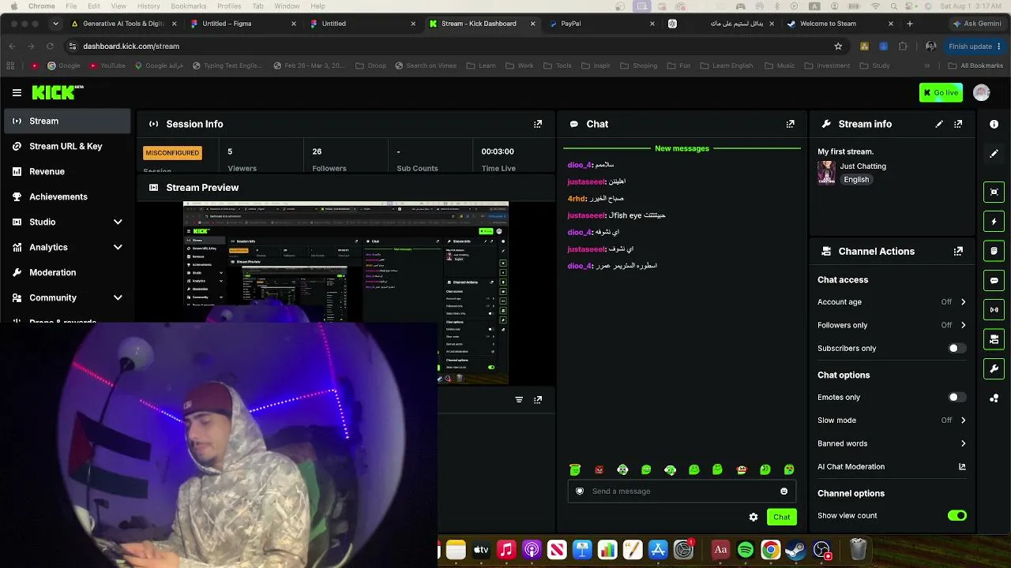Open a new browser tab with the plus button

910,24
